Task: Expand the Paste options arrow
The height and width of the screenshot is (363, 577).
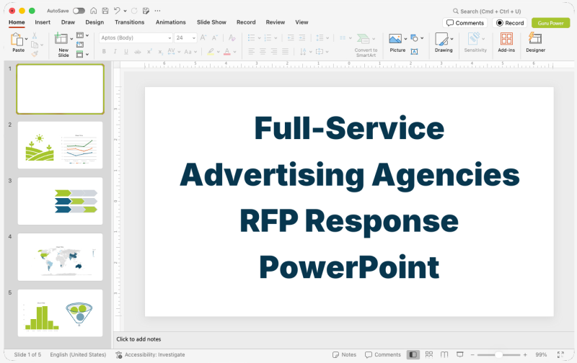Action: pyautogui.click(x=27, y=39)
